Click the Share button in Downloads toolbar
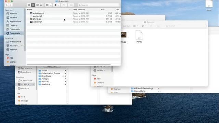The image size is (219, 123). (64, 5)
